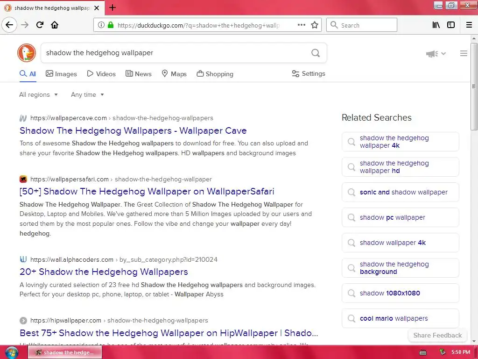Viewport: 478px width, 359px height.
Task: Click the wallpapercave.com result favicon
Action: pyautogui.click(x=23, y=118)
